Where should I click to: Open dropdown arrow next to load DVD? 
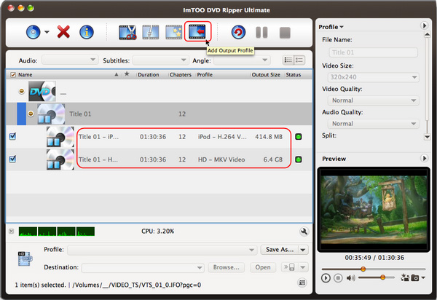47,32
